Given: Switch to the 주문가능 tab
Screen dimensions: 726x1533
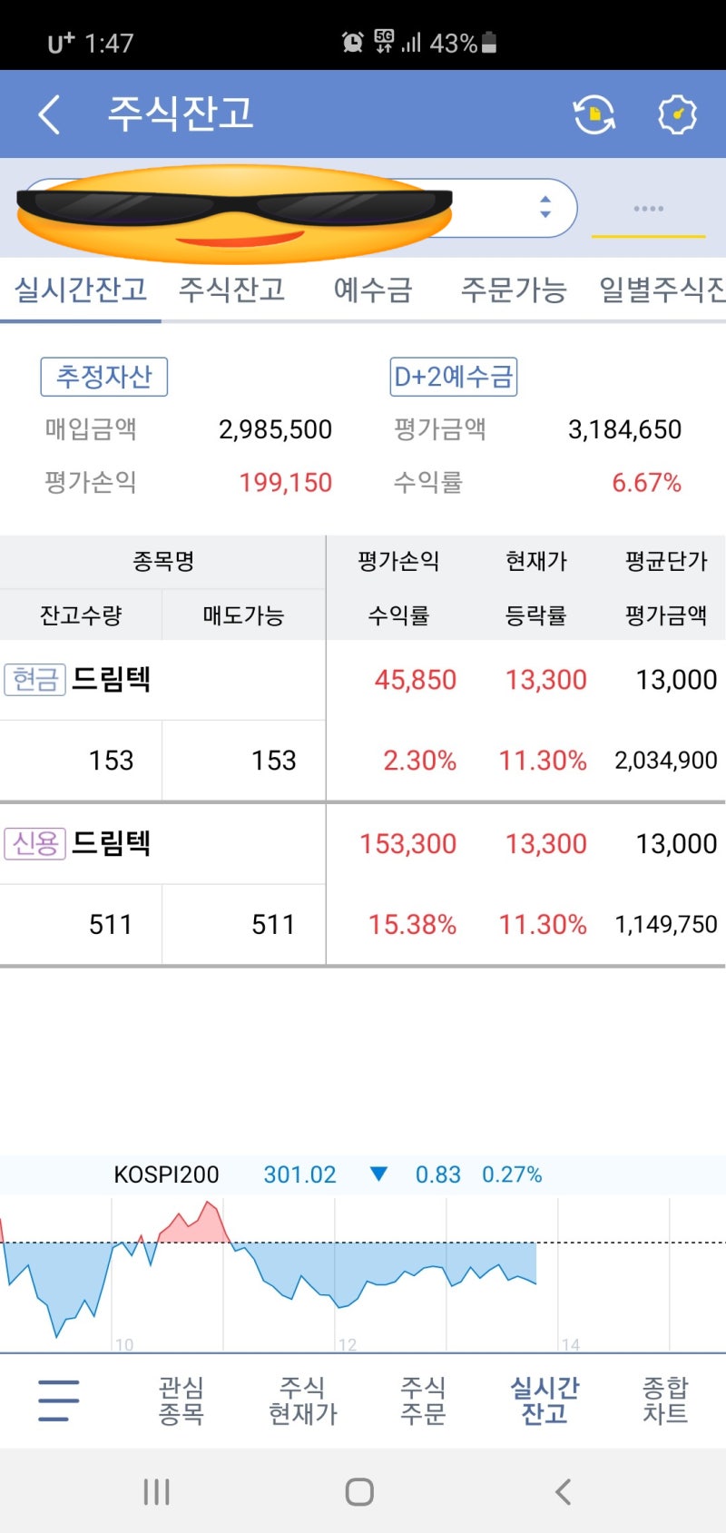Looking at the screenshot, I should pyautogui.click(x=515, y=290).
